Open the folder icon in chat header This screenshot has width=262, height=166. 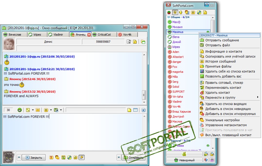[x=143, y=42]
